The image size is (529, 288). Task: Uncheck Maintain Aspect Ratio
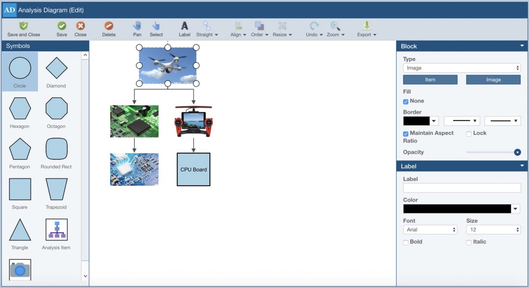(405, 134)
